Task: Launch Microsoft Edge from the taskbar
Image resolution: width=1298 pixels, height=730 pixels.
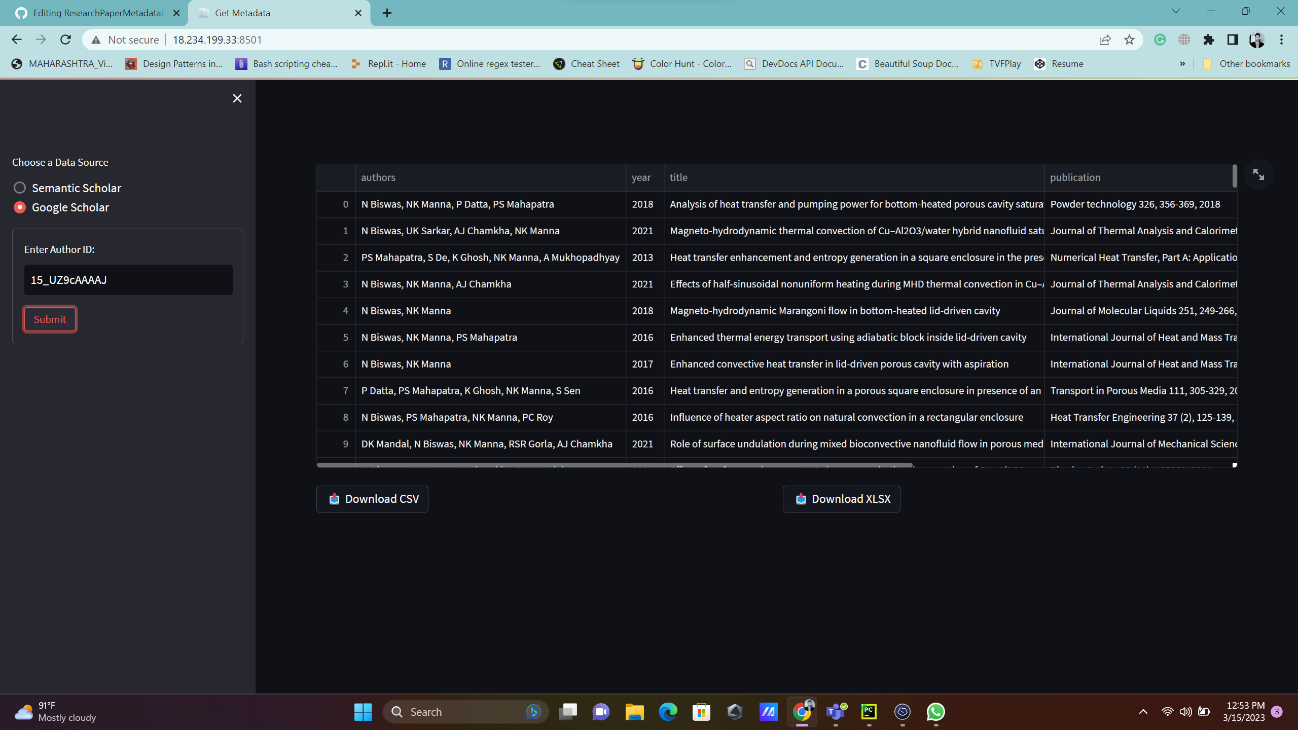Action: (x=668, y=712)
